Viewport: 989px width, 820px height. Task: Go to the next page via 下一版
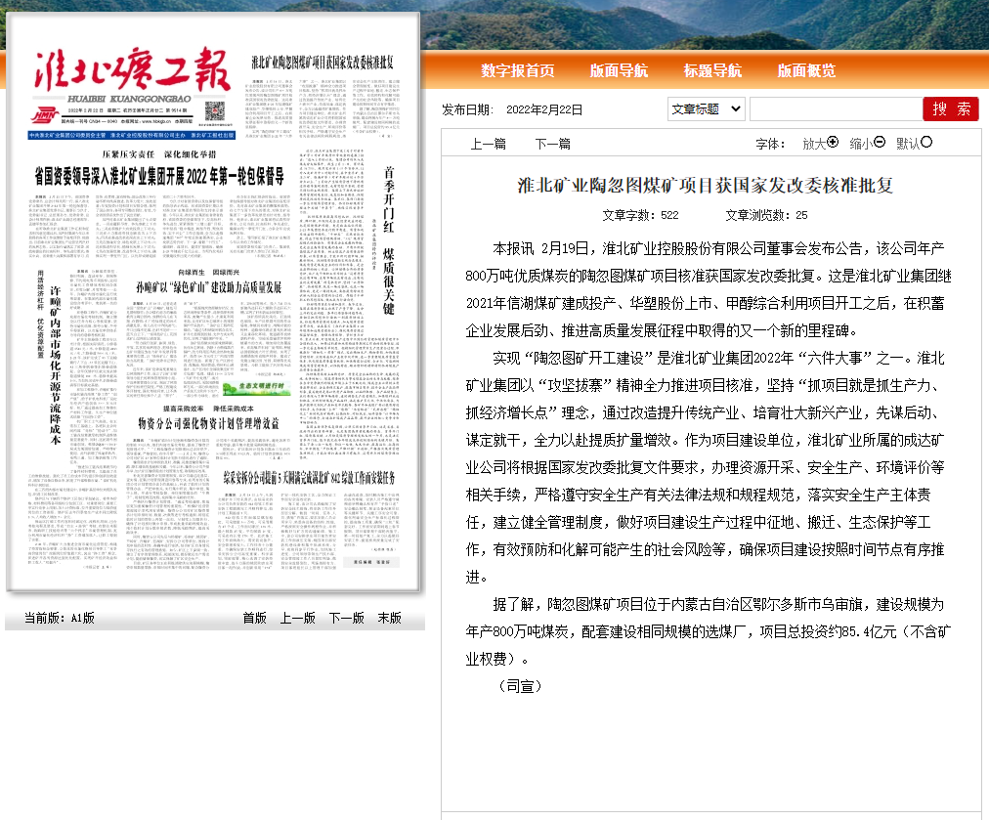tap(346, 618)
